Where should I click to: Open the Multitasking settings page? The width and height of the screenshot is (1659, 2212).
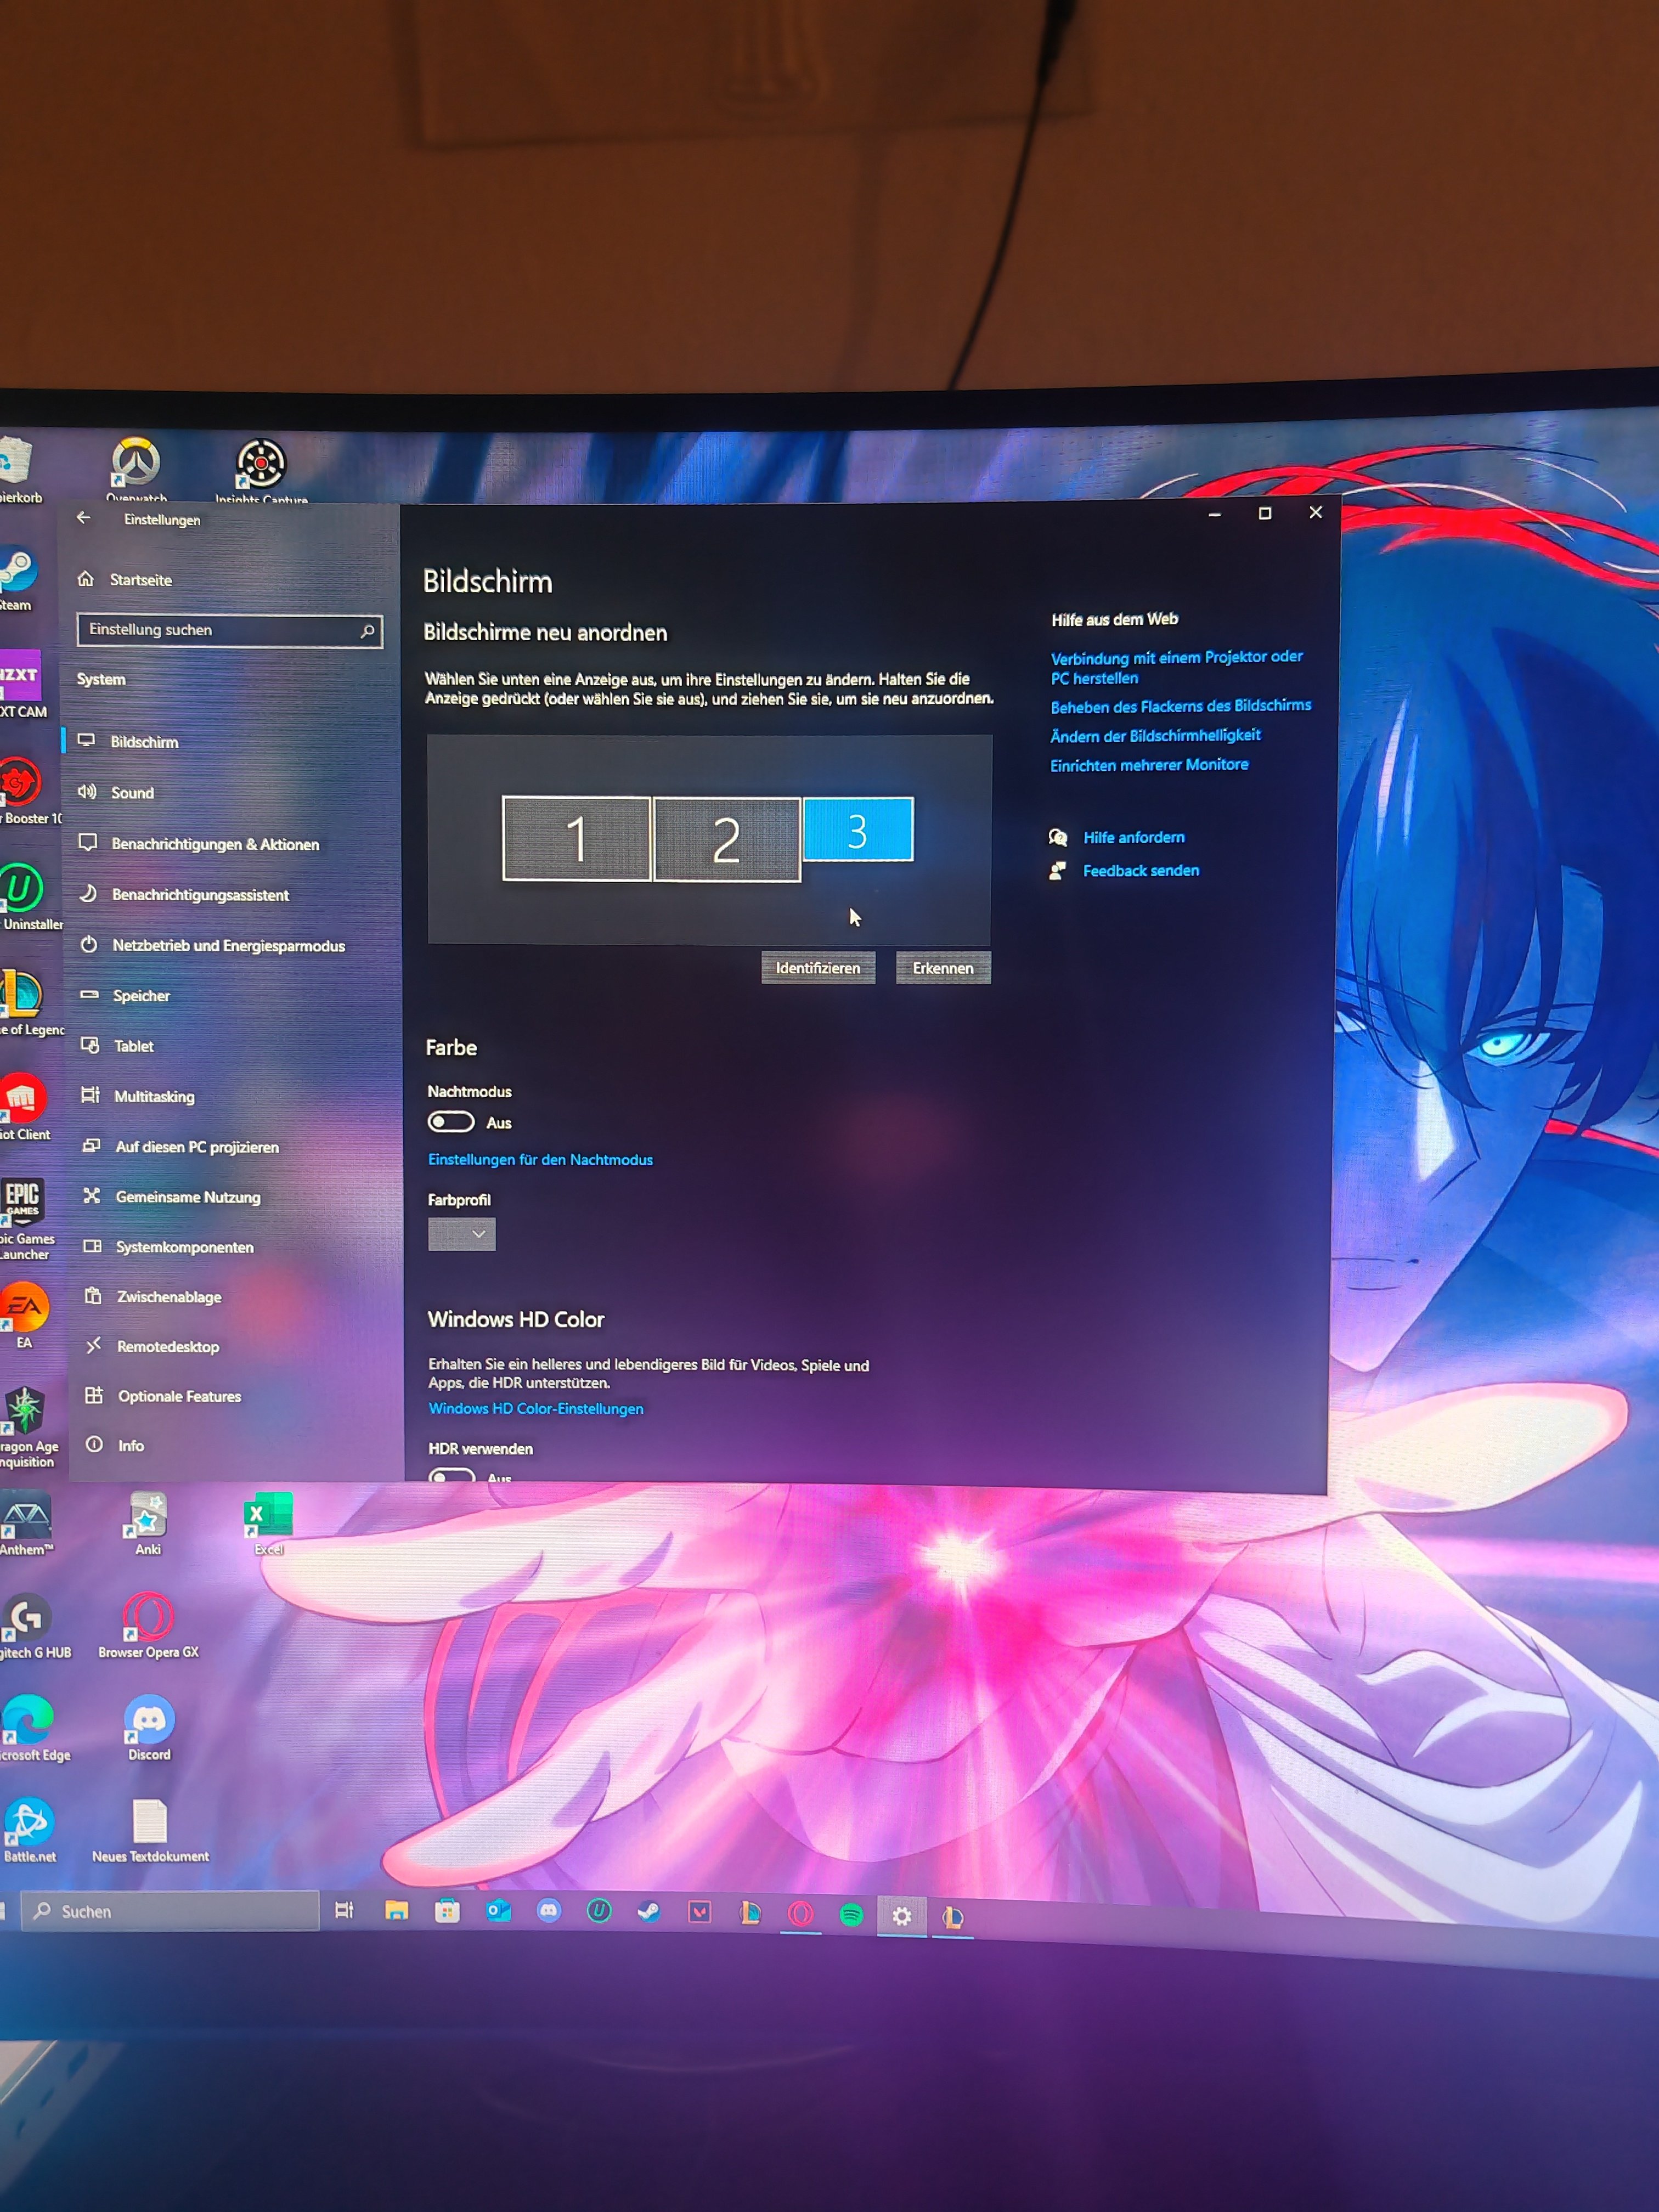coord(154,1097)
